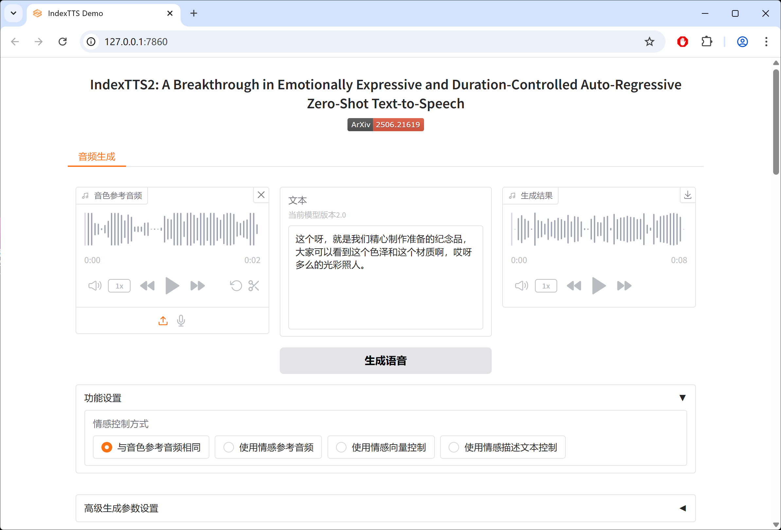Open a new browser tab
Screen dimensions: 781x530
(194, 13)
